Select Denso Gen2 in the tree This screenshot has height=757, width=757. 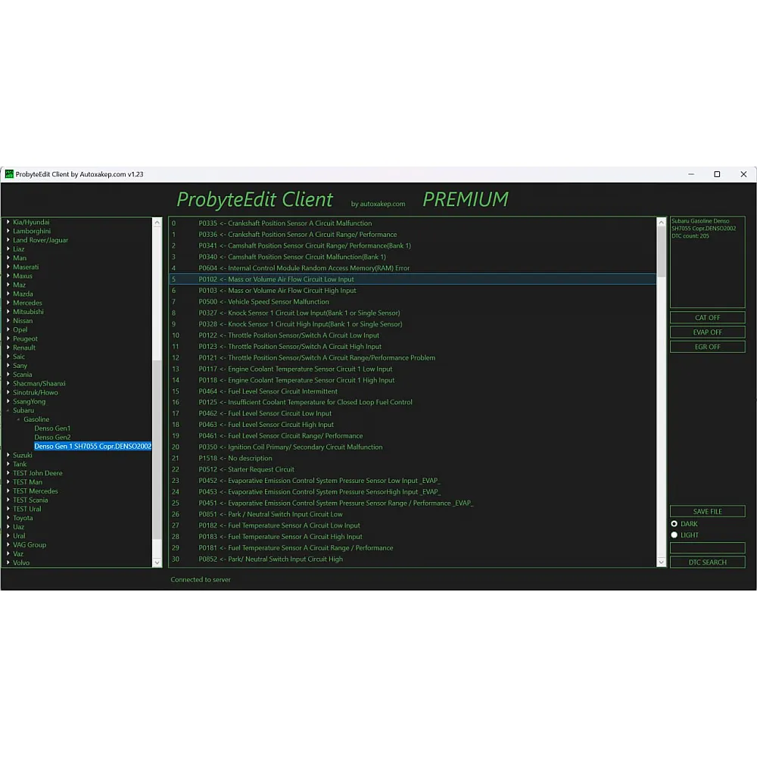click(x=52, y=438)
